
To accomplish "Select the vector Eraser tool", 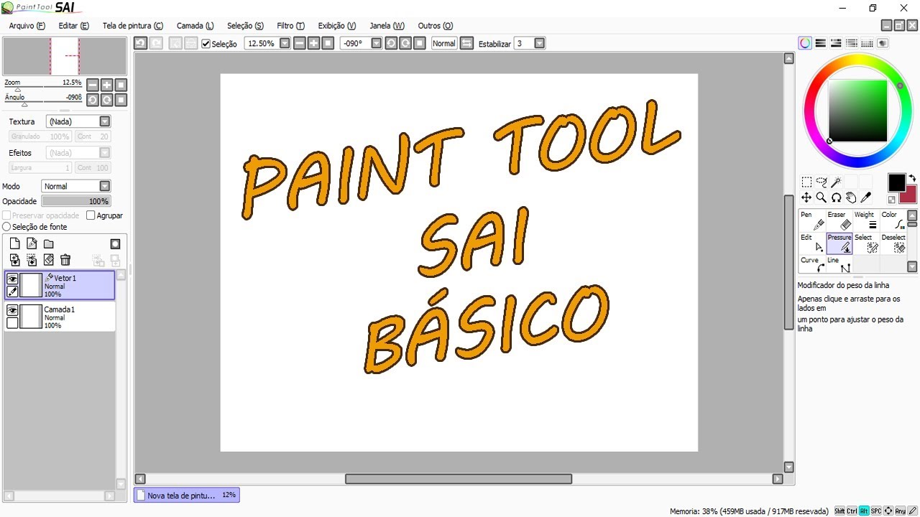I will pyautogui.click(x=839, y=220).
